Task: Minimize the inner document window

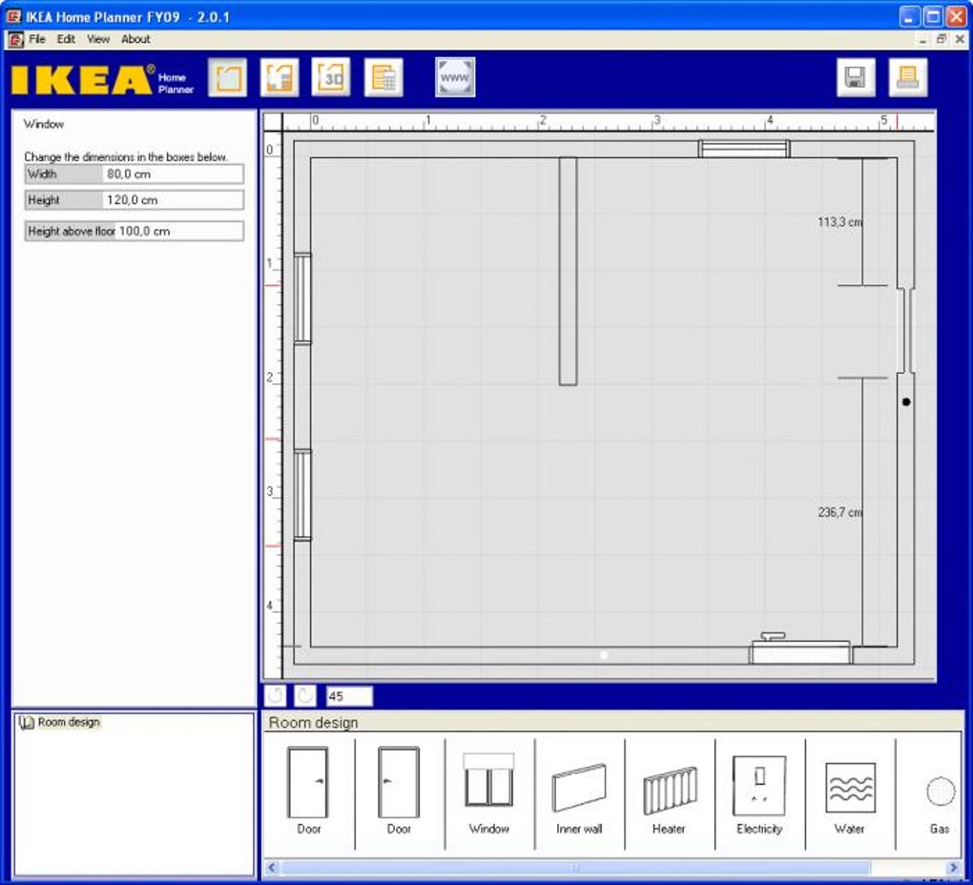Action: pyautogui.click(x=922, y=39)
